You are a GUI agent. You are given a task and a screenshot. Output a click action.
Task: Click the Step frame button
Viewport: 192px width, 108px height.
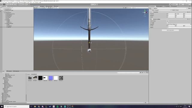point(97,4)
